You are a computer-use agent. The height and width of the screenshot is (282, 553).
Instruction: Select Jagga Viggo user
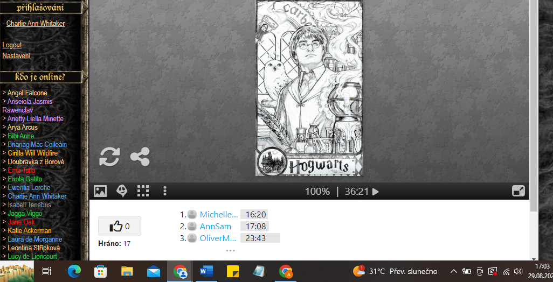[25, 213]
